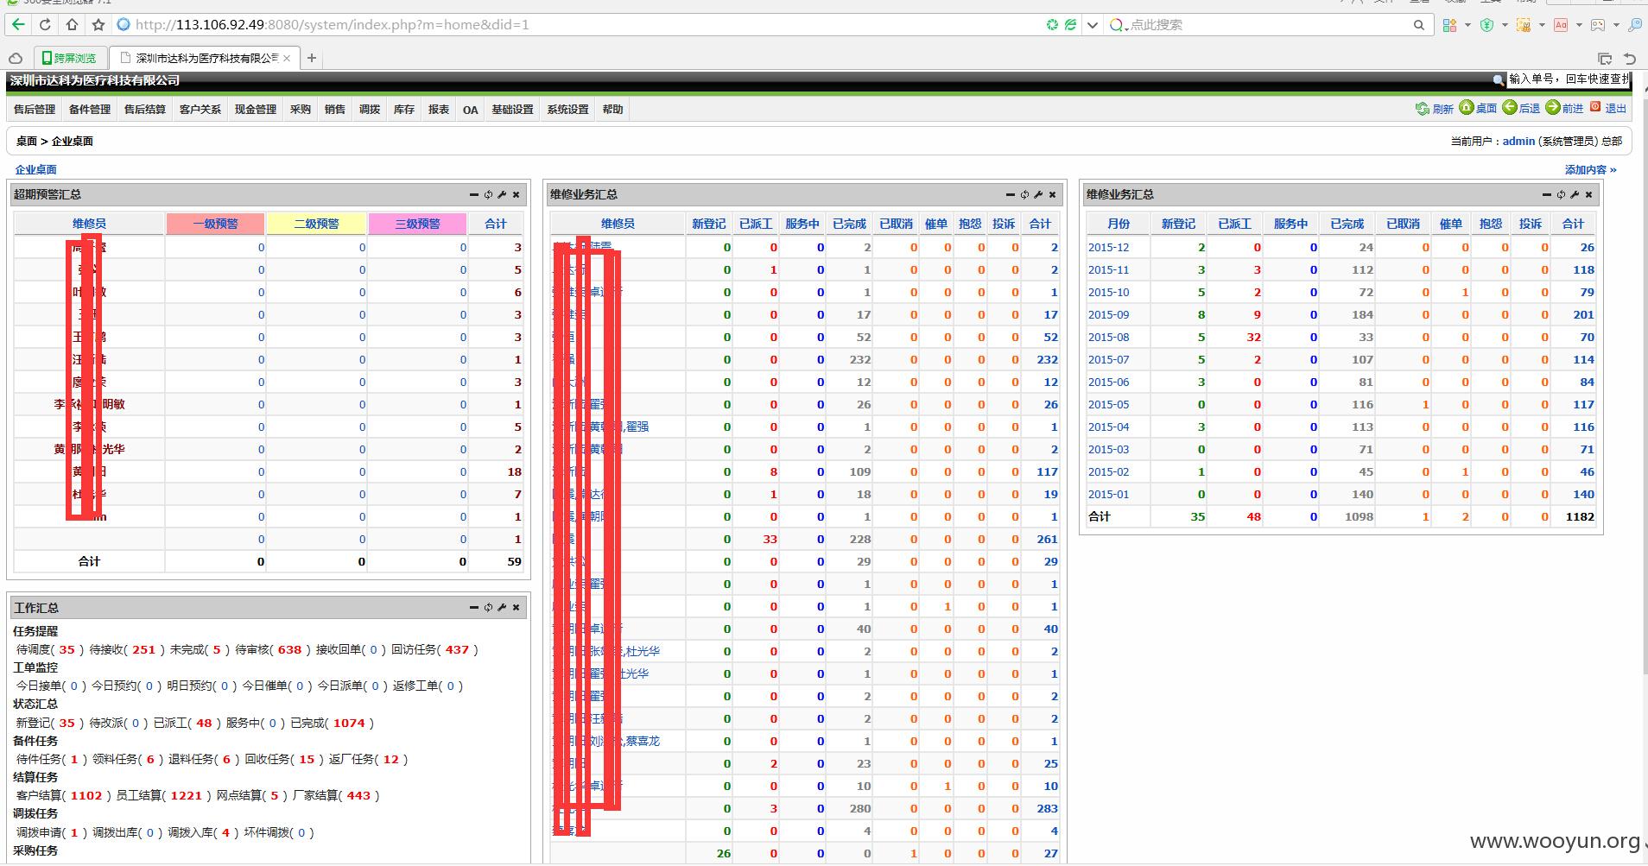Viewport: 1648px width, 866px height.
Task: Refresh the monthly 维修业务汇总 panel
Action: point(1561,194)
